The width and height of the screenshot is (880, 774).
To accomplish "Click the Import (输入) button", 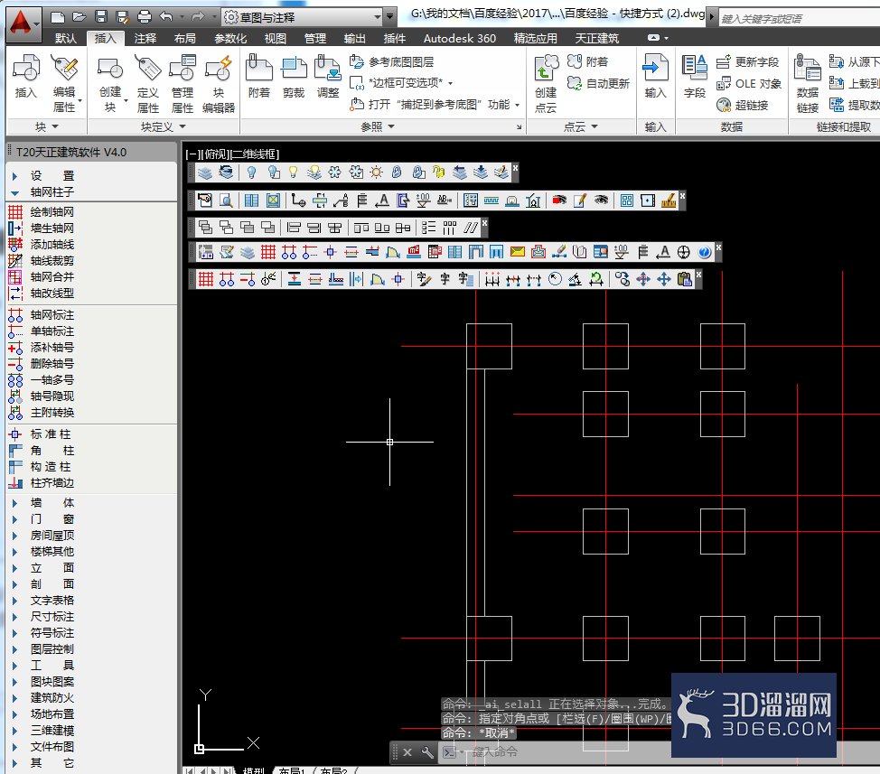I will (655, 76).
